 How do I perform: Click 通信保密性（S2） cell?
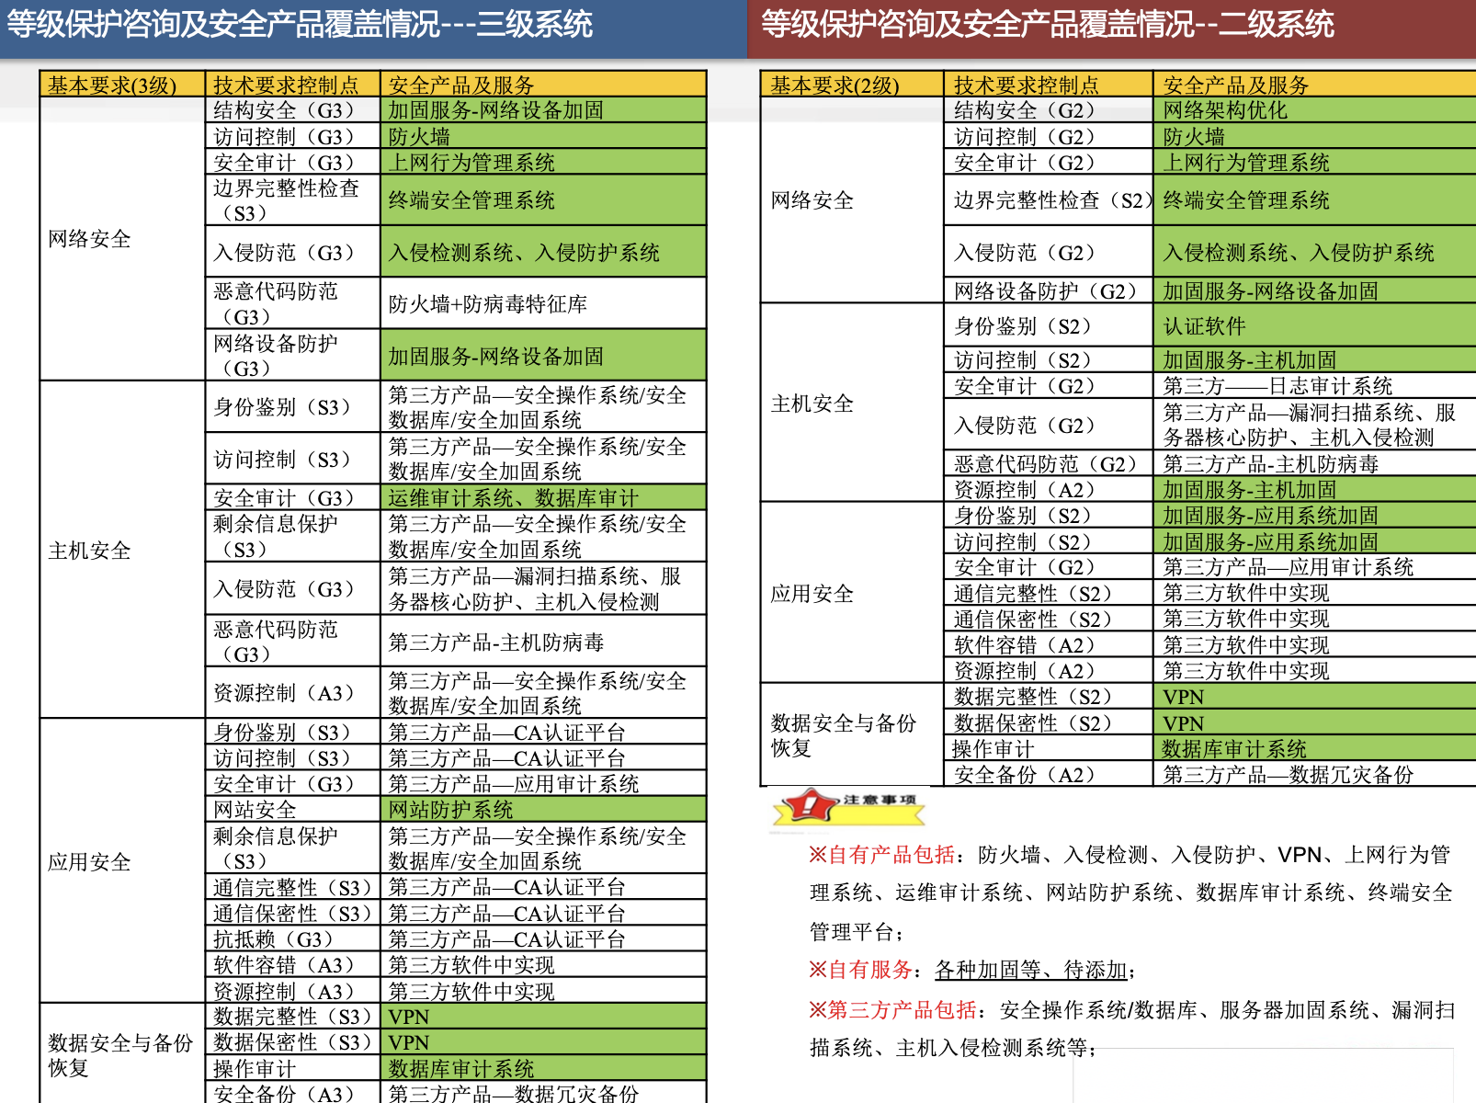(x=1048, y=619)
